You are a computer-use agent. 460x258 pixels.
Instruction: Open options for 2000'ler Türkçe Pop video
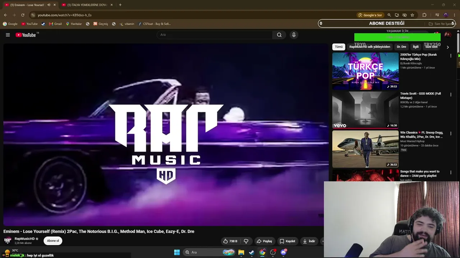pyautogui.click(x=451, y=56)
